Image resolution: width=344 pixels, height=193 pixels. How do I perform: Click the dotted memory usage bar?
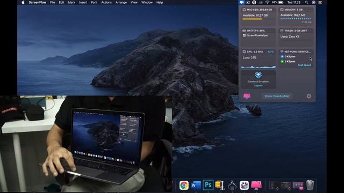[296, 19]
